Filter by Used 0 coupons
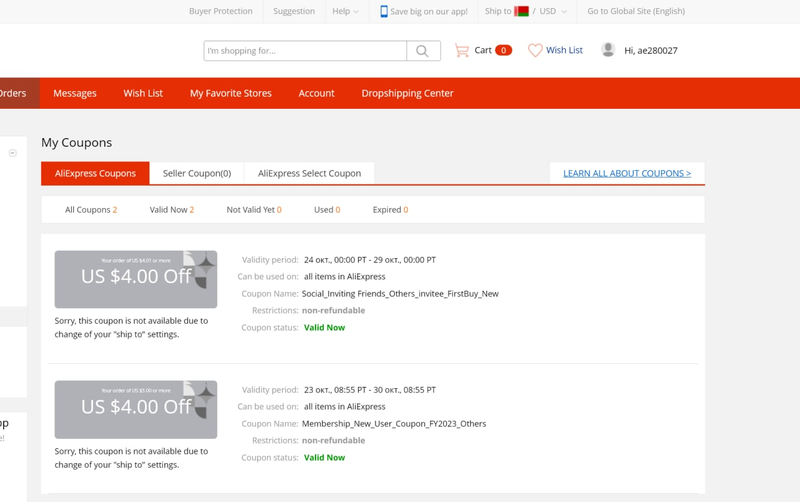This screenshot has width=800, height=502. (327, 209)
